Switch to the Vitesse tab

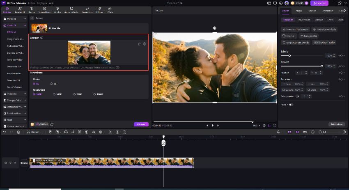pos(312,11)
